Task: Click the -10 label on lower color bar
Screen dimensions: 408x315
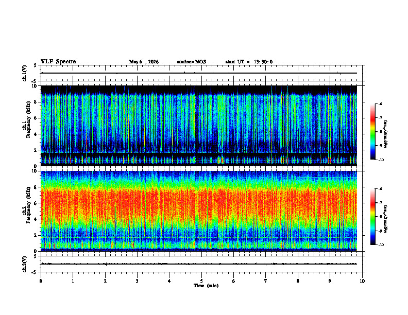Action: tap(381, 244)
